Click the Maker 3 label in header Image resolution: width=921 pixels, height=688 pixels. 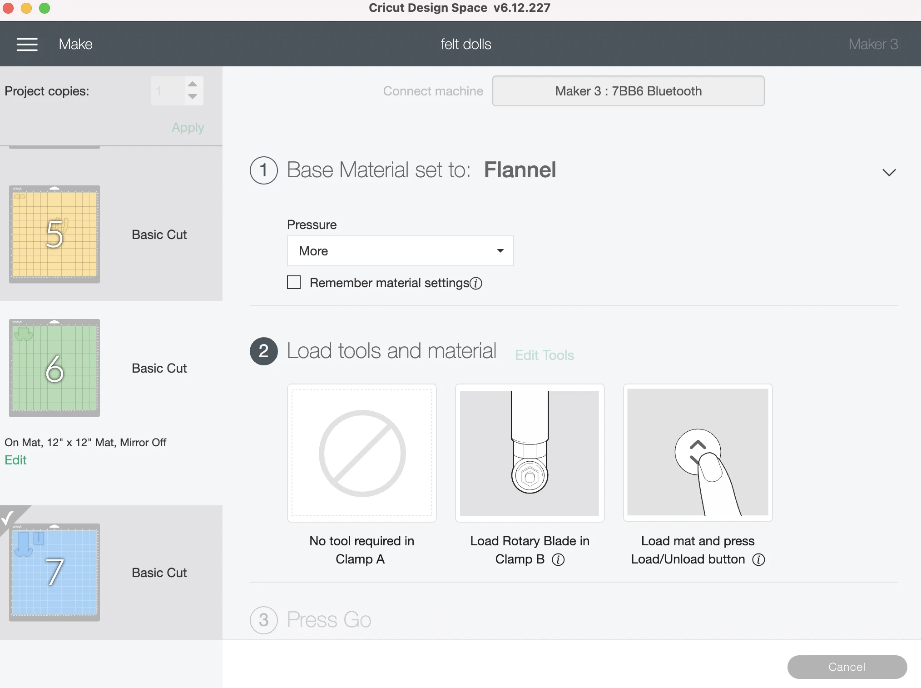pos(873,44)
